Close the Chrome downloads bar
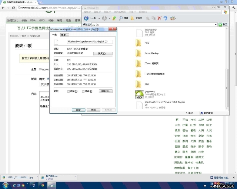The width and height of the screenshot is (237, 189). tap(234, 178)
